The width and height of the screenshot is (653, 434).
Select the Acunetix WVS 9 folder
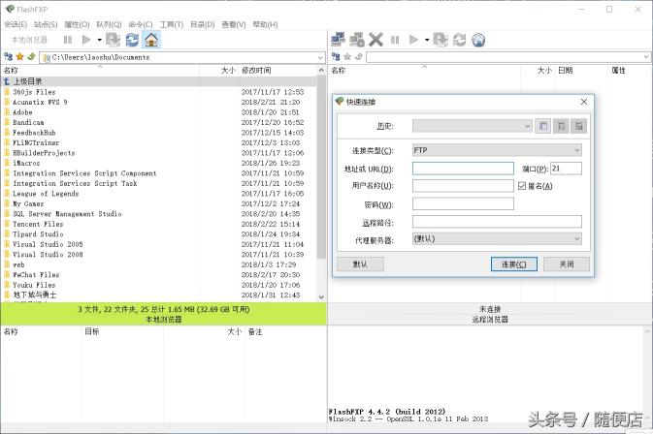tap(40, 102)
